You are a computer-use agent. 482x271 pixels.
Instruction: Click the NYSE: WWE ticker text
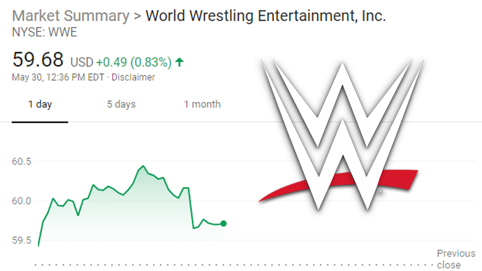pyautogui.click(x=44, y=32)
